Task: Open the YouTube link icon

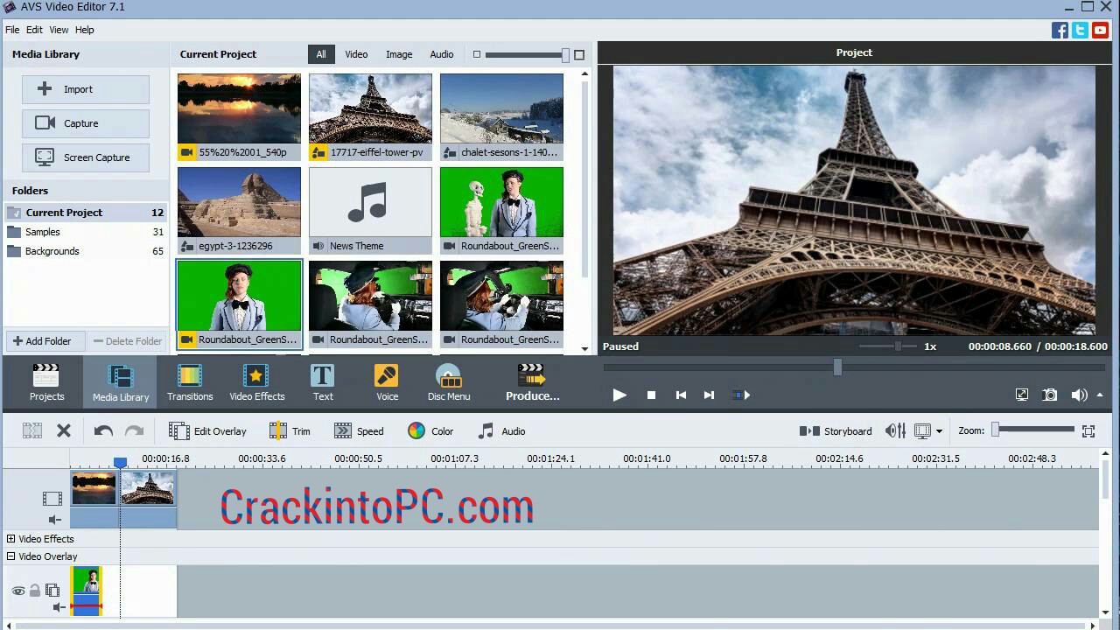Action: (x=1100, y=30)
